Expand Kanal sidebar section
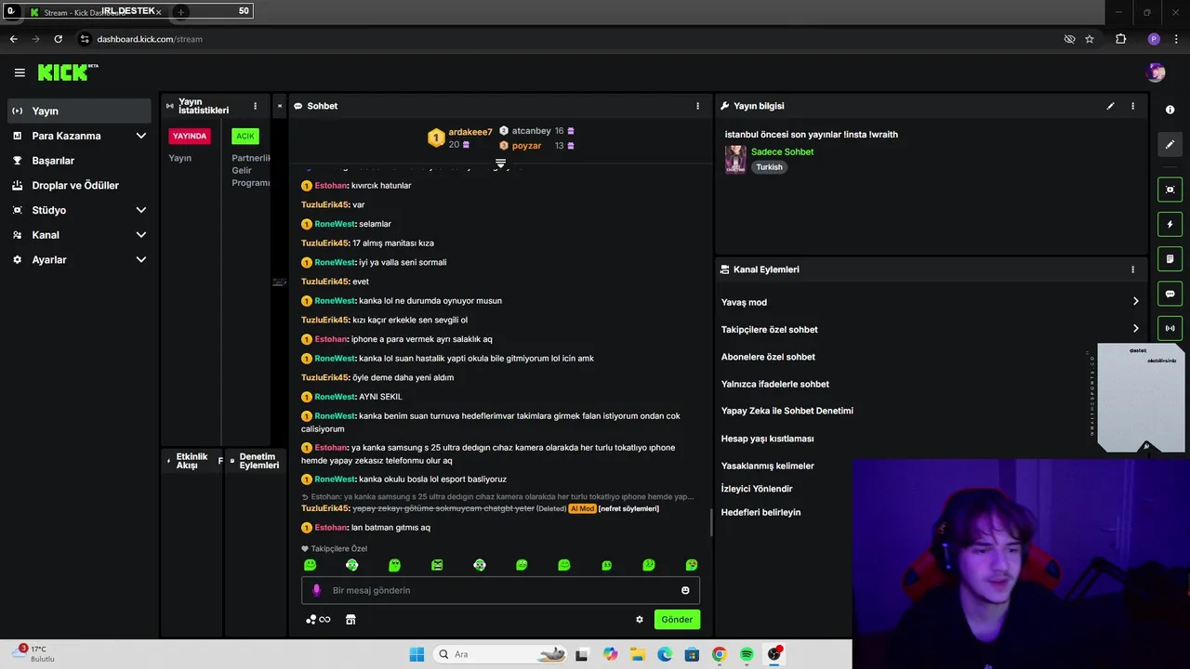 click(x=140, y=235)
